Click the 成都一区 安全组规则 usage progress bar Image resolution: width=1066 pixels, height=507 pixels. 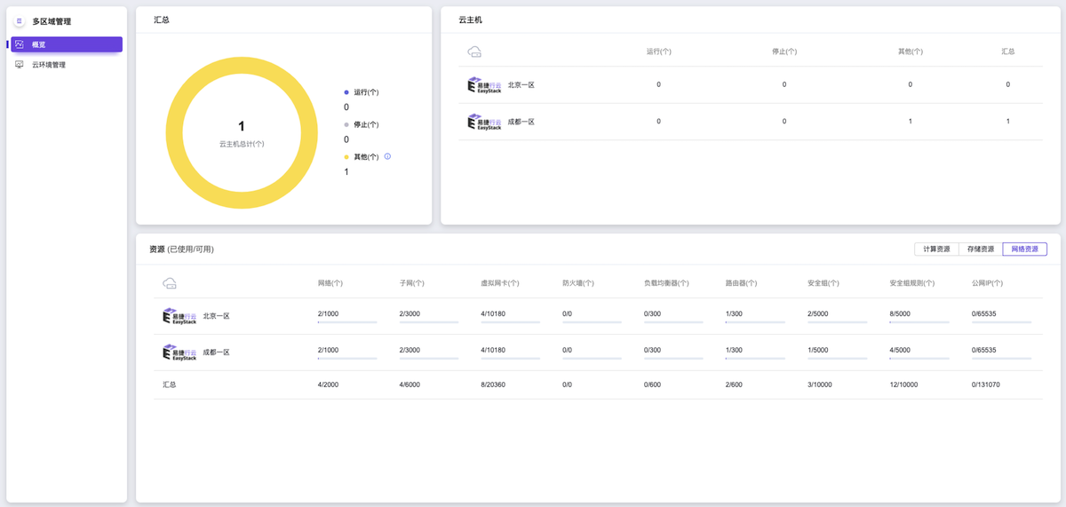click(x=919, y=359)
